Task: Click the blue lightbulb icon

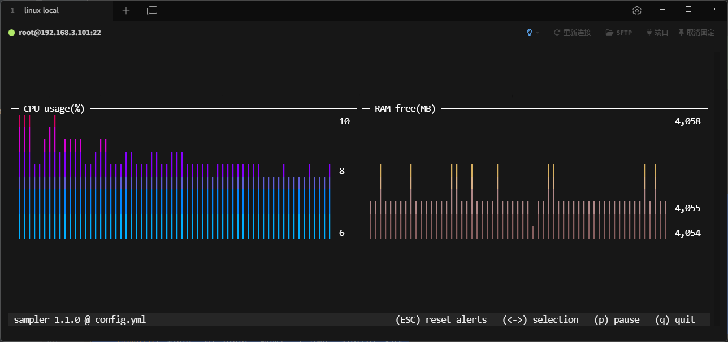Action: click(x=529, y=33)
